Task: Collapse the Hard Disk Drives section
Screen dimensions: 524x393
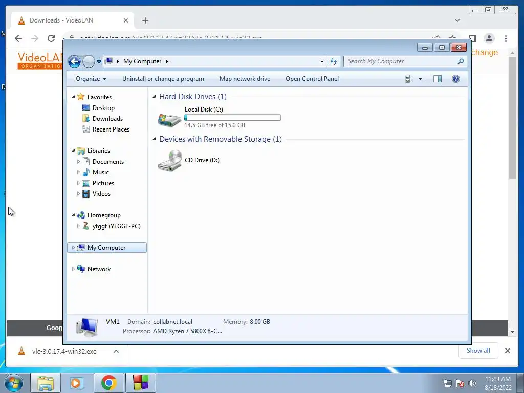Action: point(154,97)
